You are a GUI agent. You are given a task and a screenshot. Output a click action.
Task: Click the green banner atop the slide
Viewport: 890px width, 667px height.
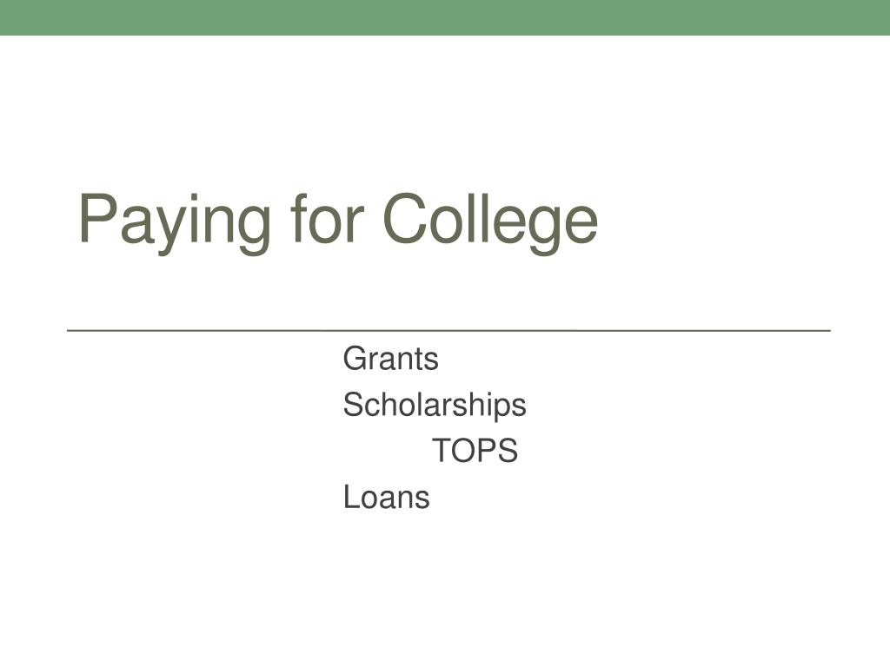coord(445,17)
